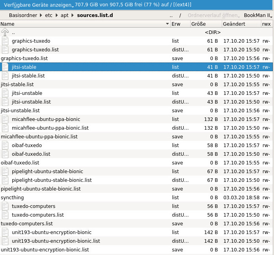The height and width of the screenshot is (255, 274).
Task: Click the '..' parent directory button in toolbar
Action: (171, 15)
